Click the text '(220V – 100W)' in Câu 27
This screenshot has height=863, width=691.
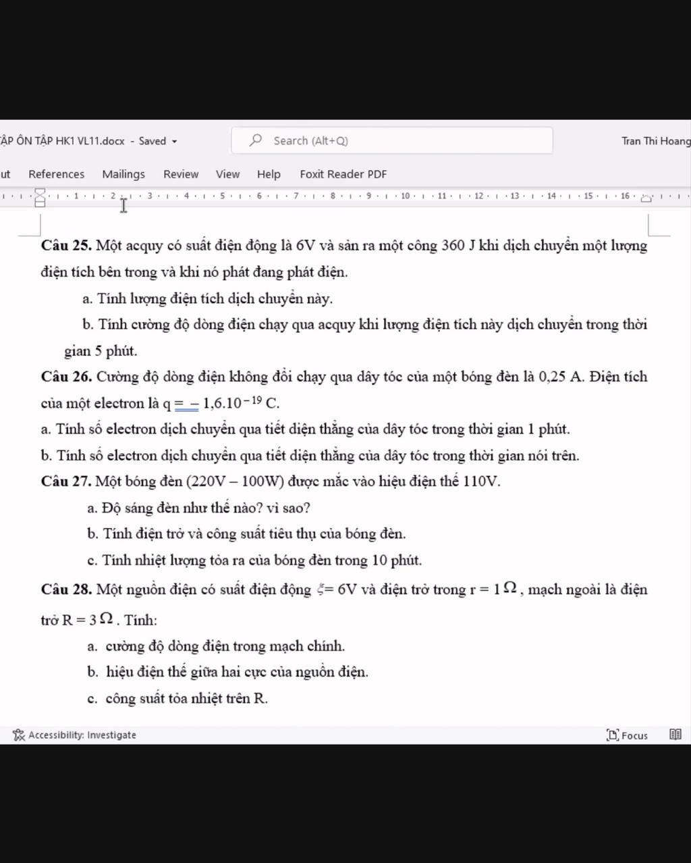coord(236,481)
